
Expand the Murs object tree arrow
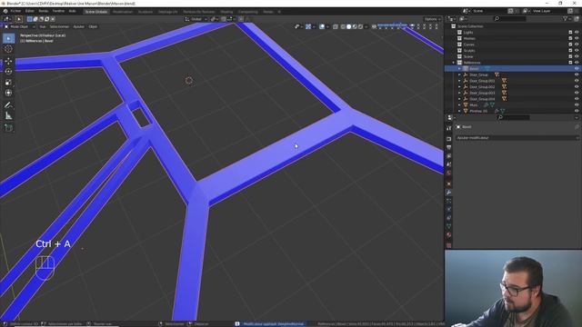(x=459, y=105)
